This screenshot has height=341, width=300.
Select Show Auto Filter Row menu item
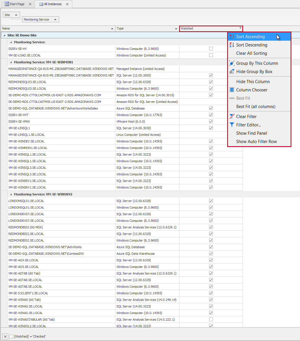coord(256,141)
